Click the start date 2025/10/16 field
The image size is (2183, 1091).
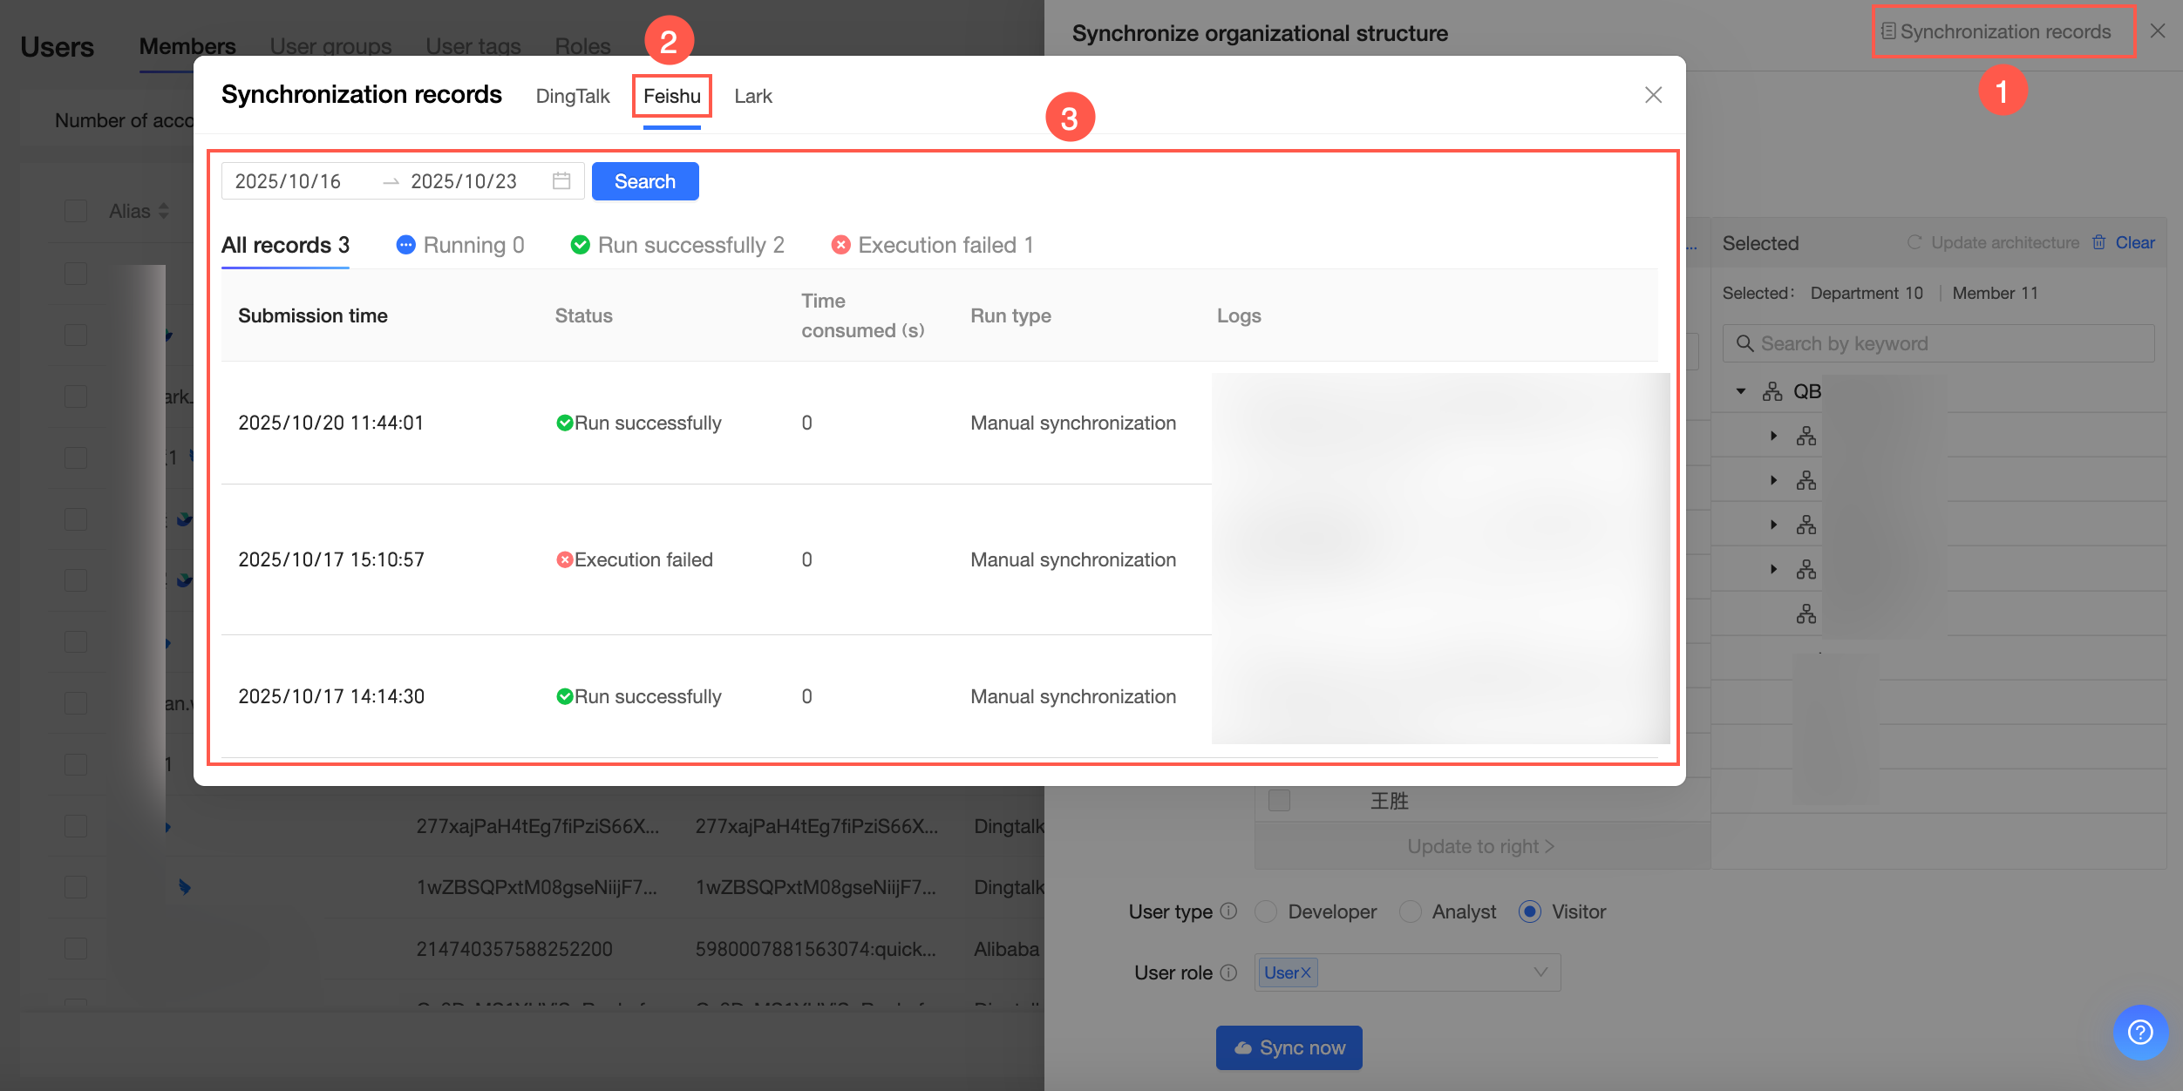[289, 181]
